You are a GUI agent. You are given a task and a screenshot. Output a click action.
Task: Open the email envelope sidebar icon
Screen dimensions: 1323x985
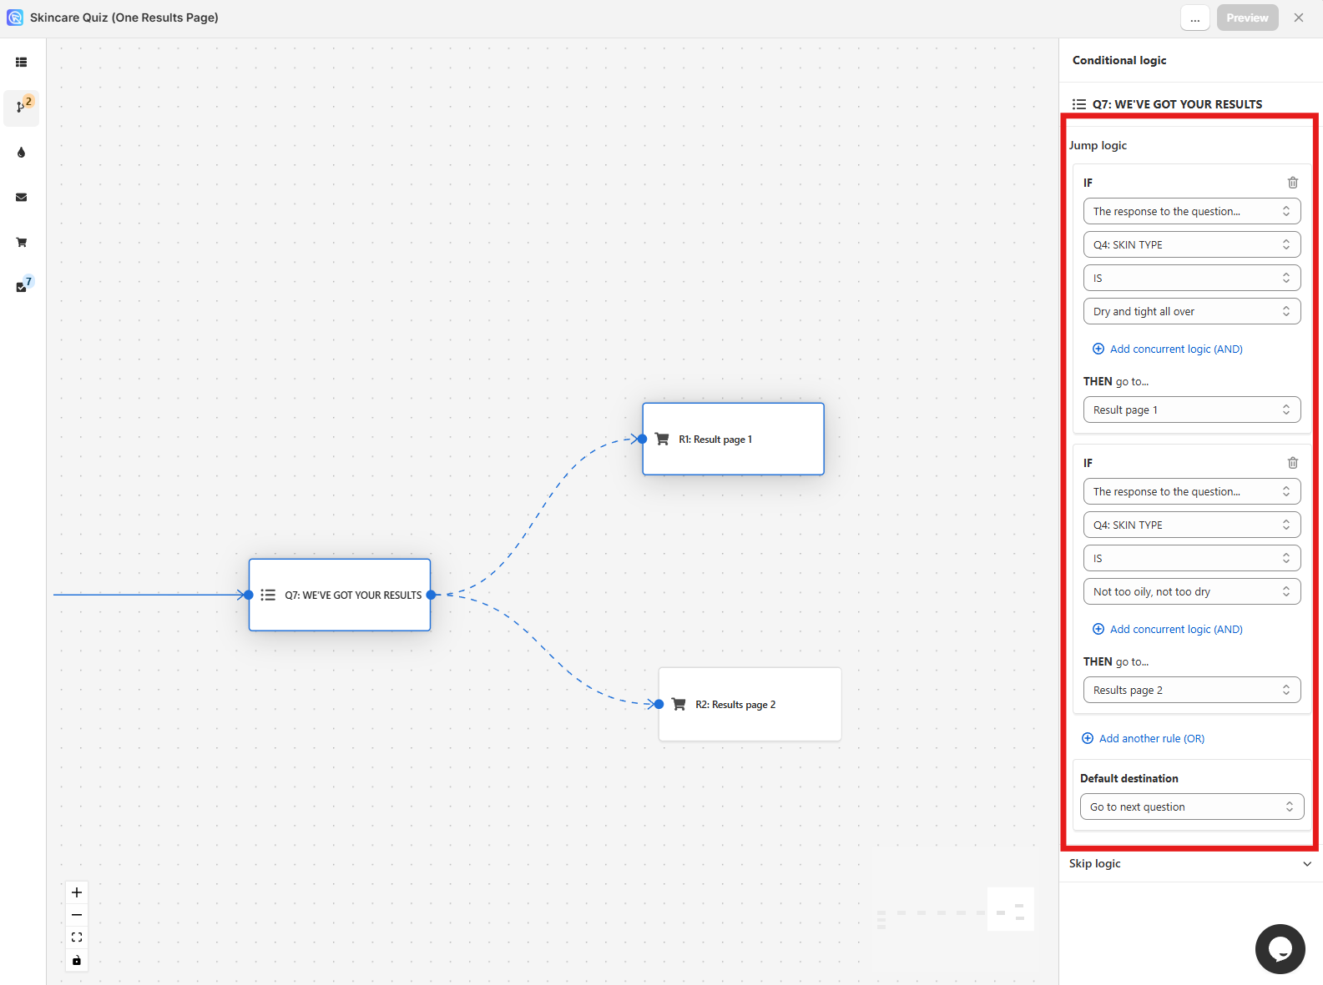coord(22,198)
